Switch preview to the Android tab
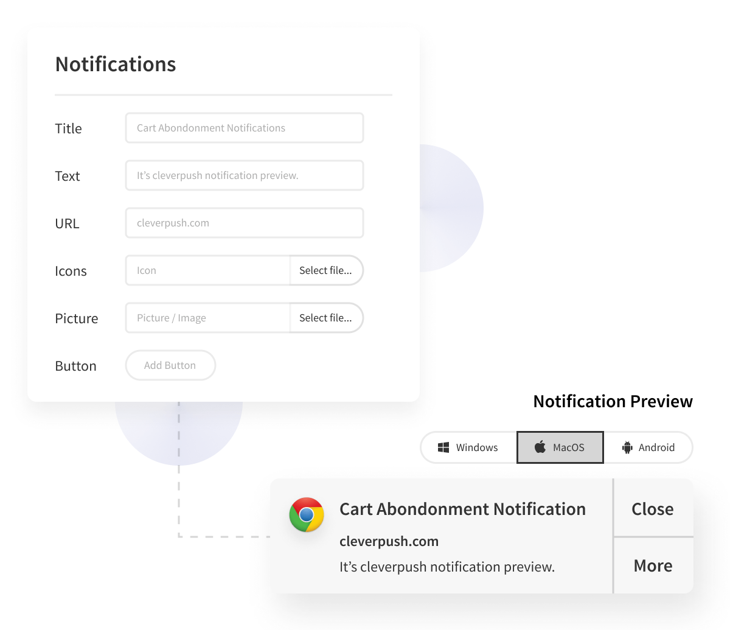 coord(648,447)
